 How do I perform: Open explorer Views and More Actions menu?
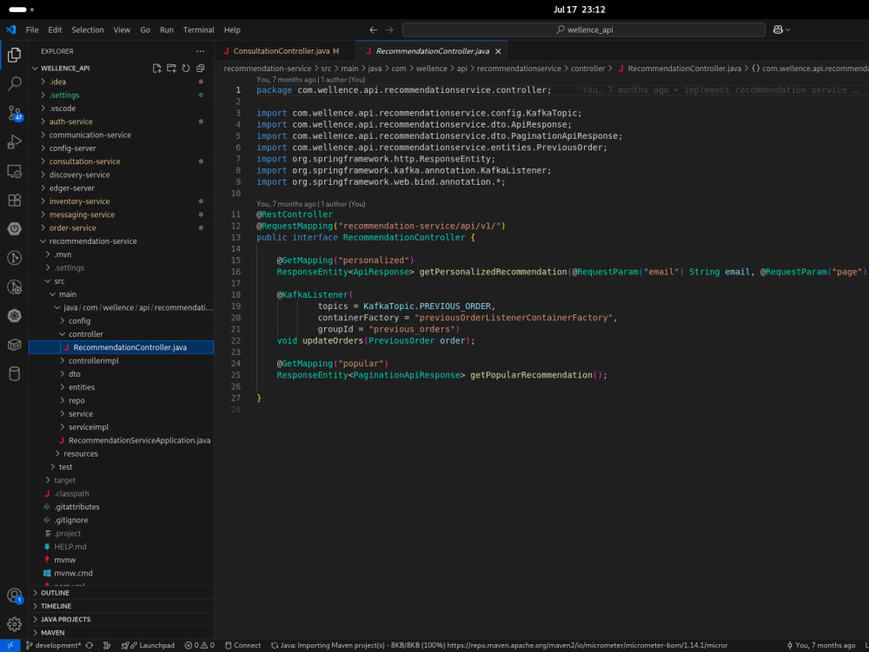pyautogui.click(x=200, y=51)
